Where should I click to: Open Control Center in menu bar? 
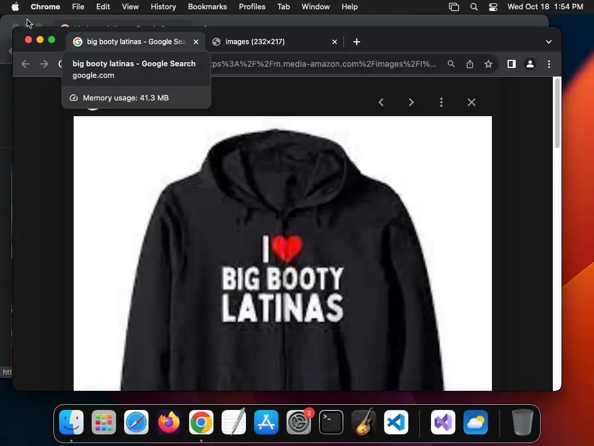(x=493, y=7)
